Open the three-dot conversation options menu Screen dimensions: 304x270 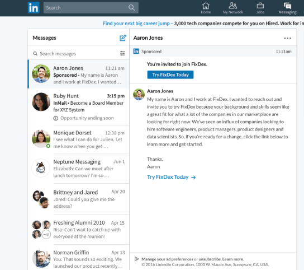(287, 38)
